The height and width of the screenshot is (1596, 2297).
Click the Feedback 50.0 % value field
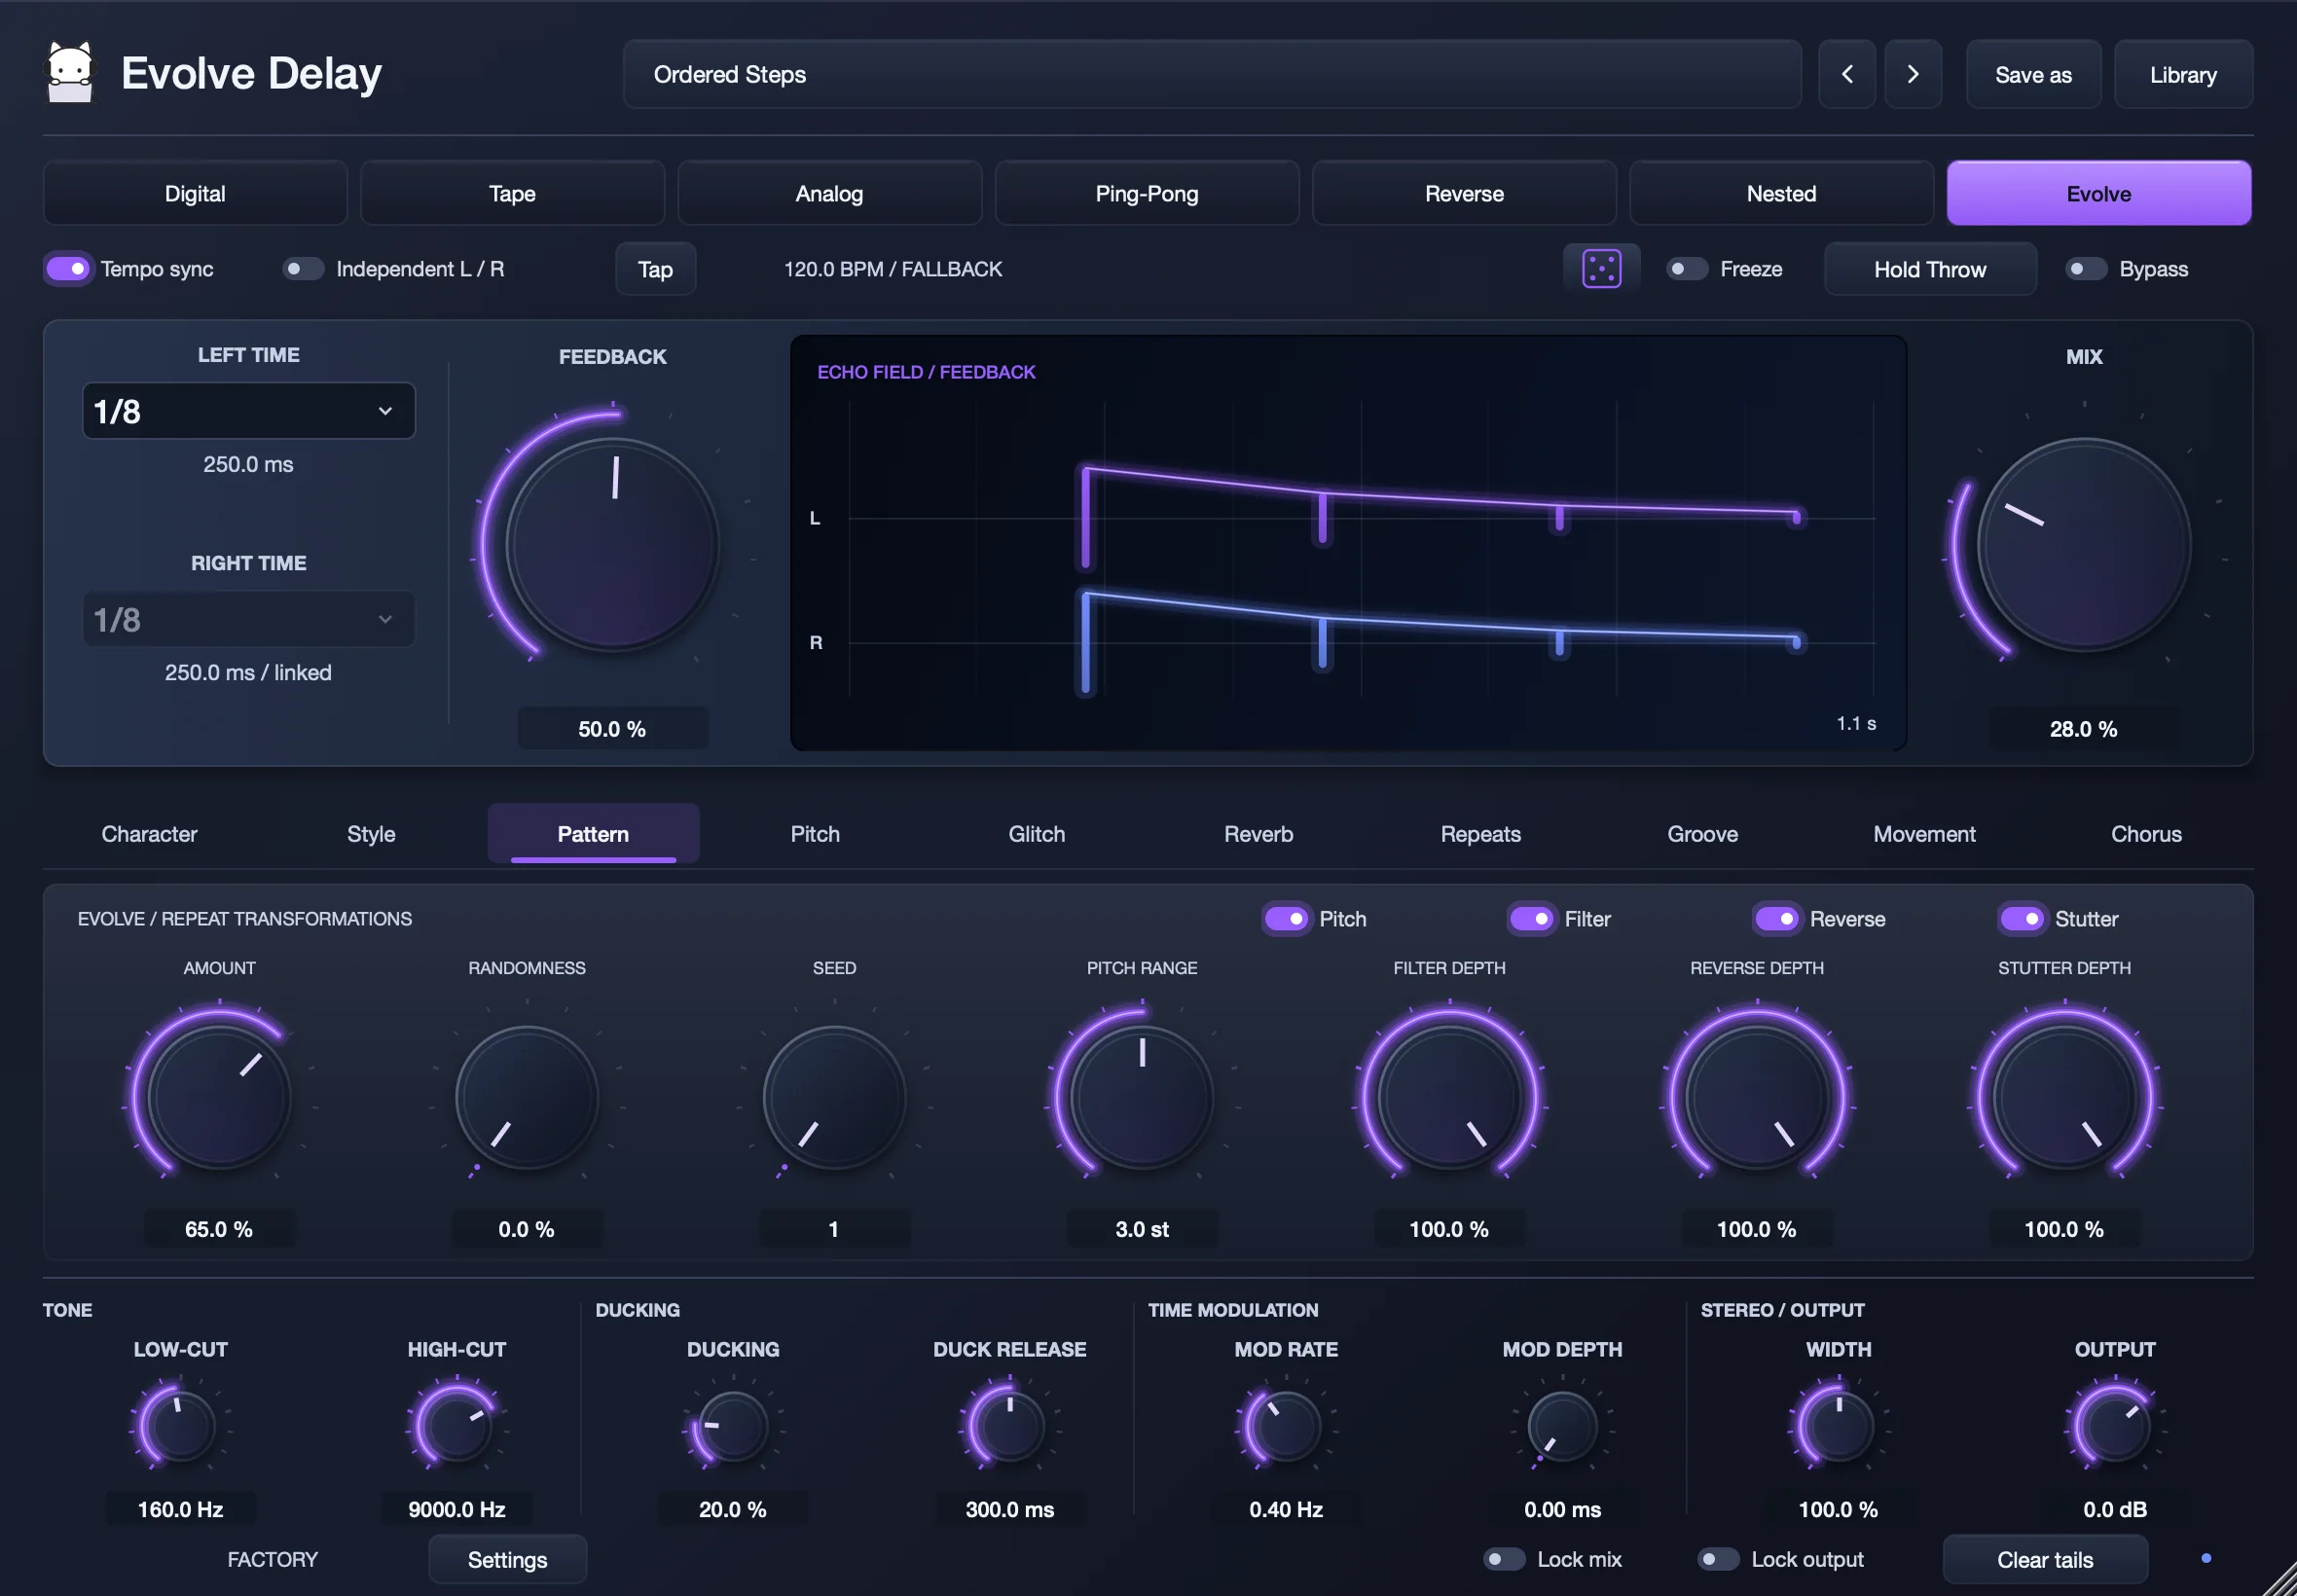(x=612, y=729)
